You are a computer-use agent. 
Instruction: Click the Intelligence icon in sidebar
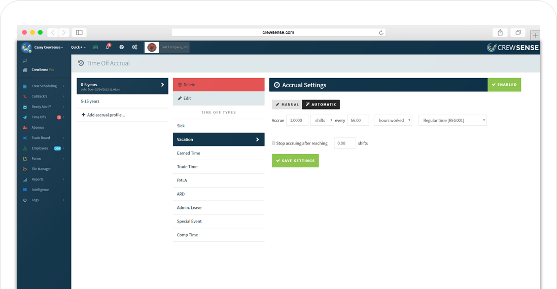pos(25,190)
